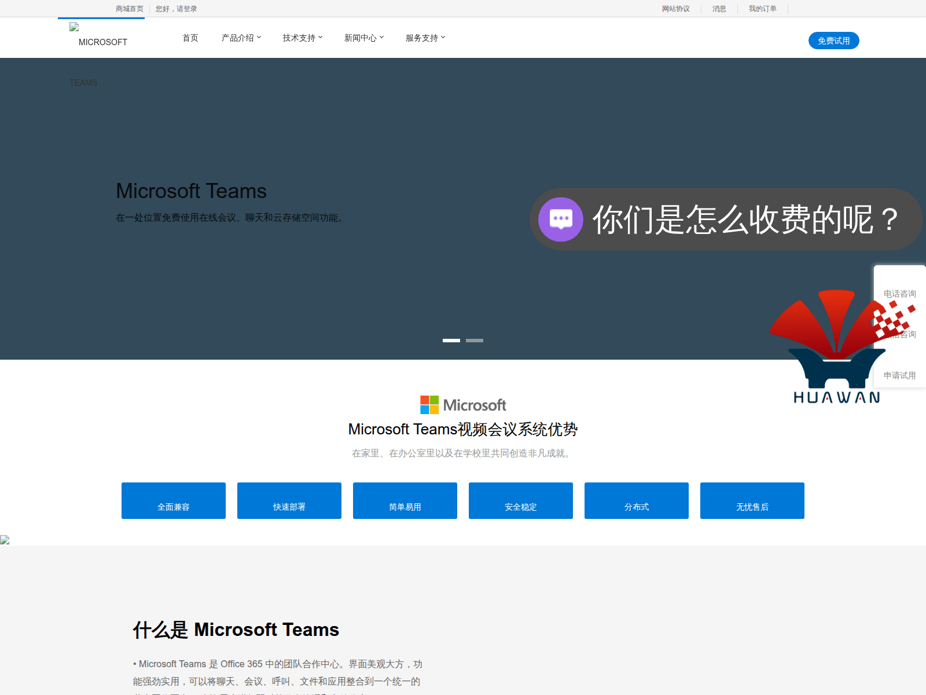Click the 免费试用 button
This screenshot has width=926, height=695.
click(833, 41)
